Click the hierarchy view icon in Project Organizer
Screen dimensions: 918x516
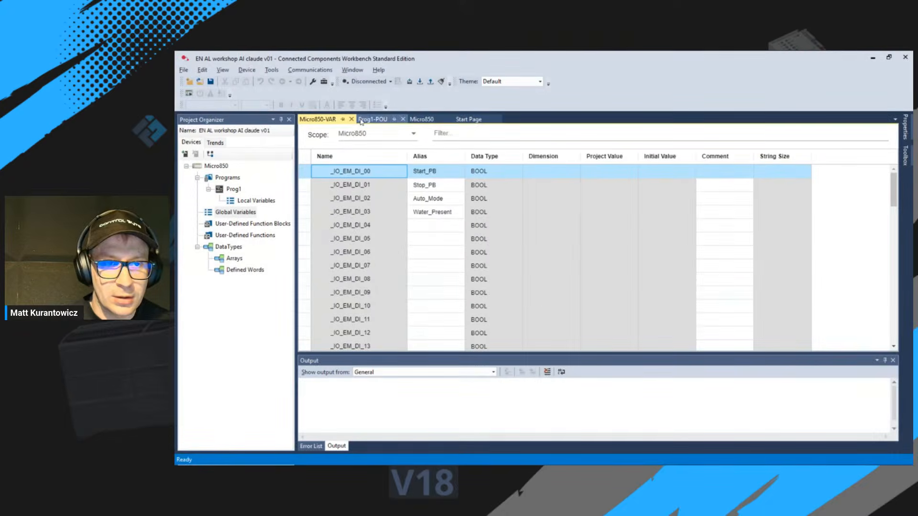pyautogui.click(x=210, y=154)
